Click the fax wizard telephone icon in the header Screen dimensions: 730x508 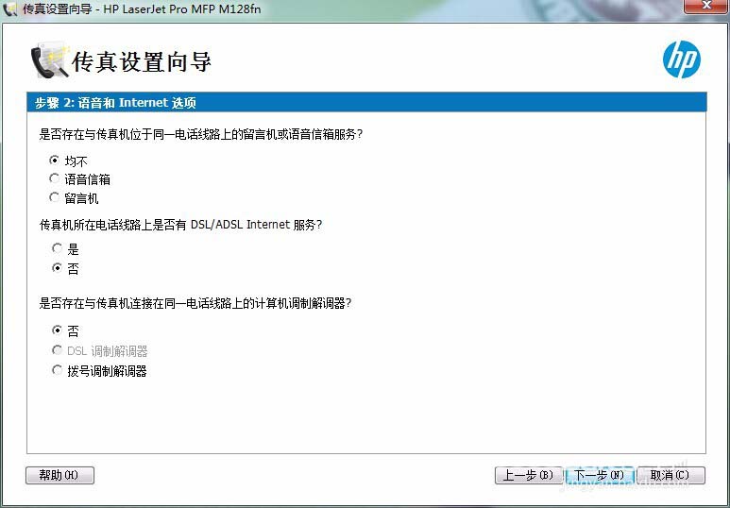(50, 60)
